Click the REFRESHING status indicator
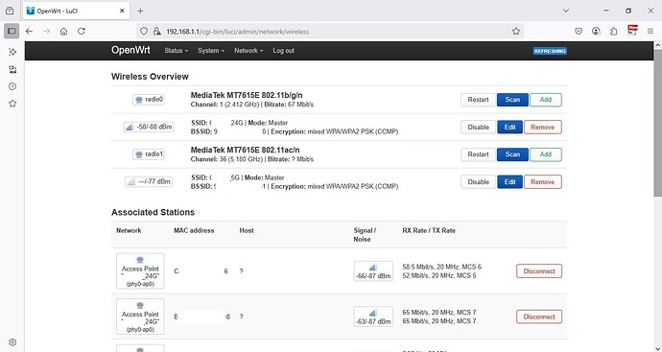 (550, 51)
